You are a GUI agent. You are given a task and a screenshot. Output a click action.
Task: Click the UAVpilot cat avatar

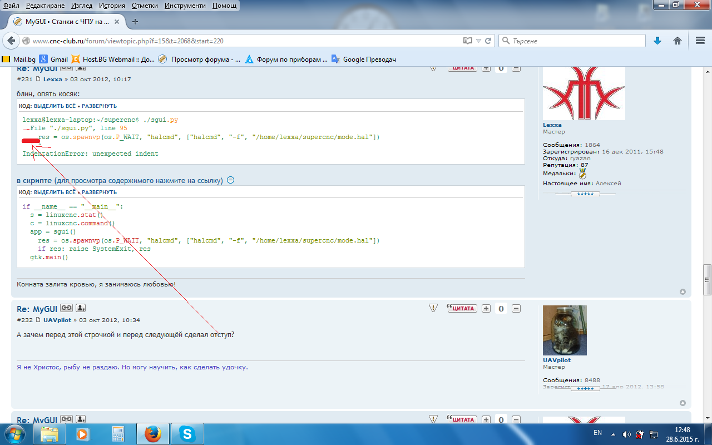(565, 330)
